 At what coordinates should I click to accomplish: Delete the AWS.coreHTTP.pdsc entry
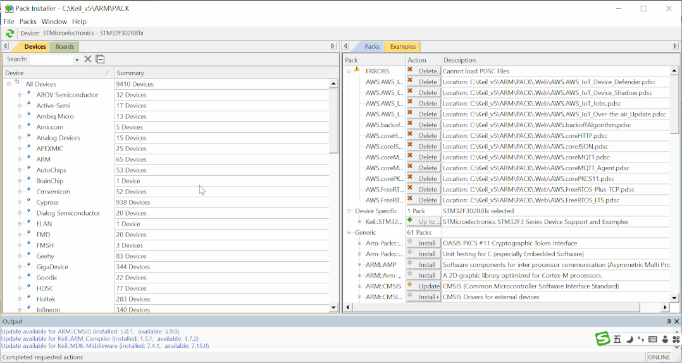click(424, 135)
